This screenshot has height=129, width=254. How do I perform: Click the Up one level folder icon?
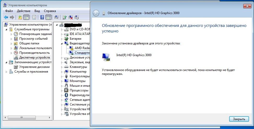tap(20, 17)
